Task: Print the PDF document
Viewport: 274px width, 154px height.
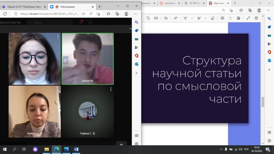Action: (222, 18)
